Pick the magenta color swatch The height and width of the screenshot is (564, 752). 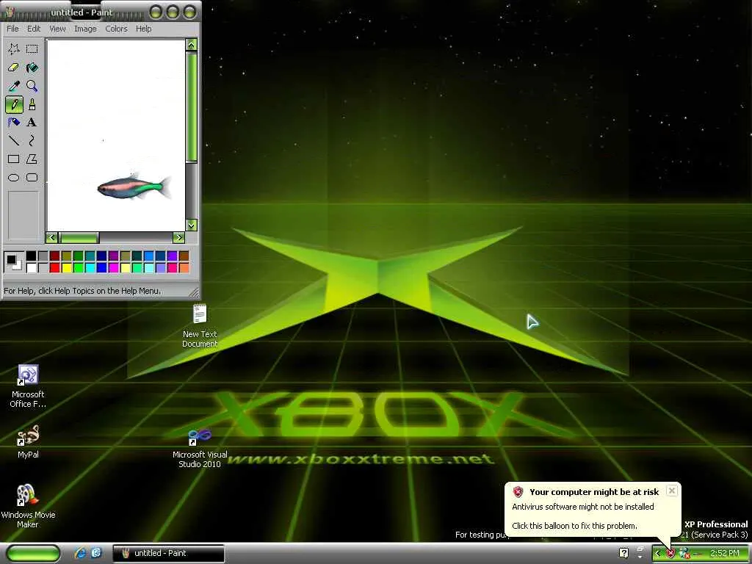(114, 267)
